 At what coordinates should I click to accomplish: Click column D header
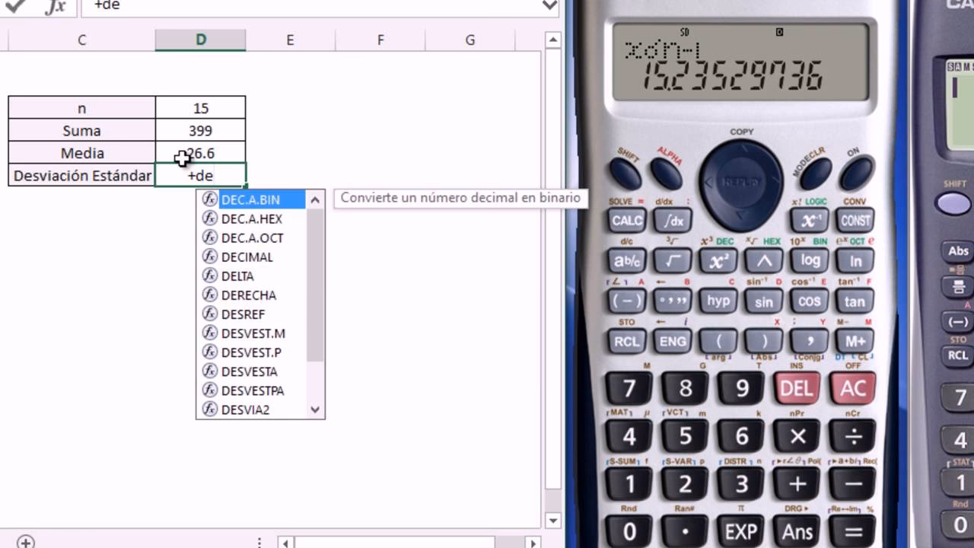pos(201,40)
